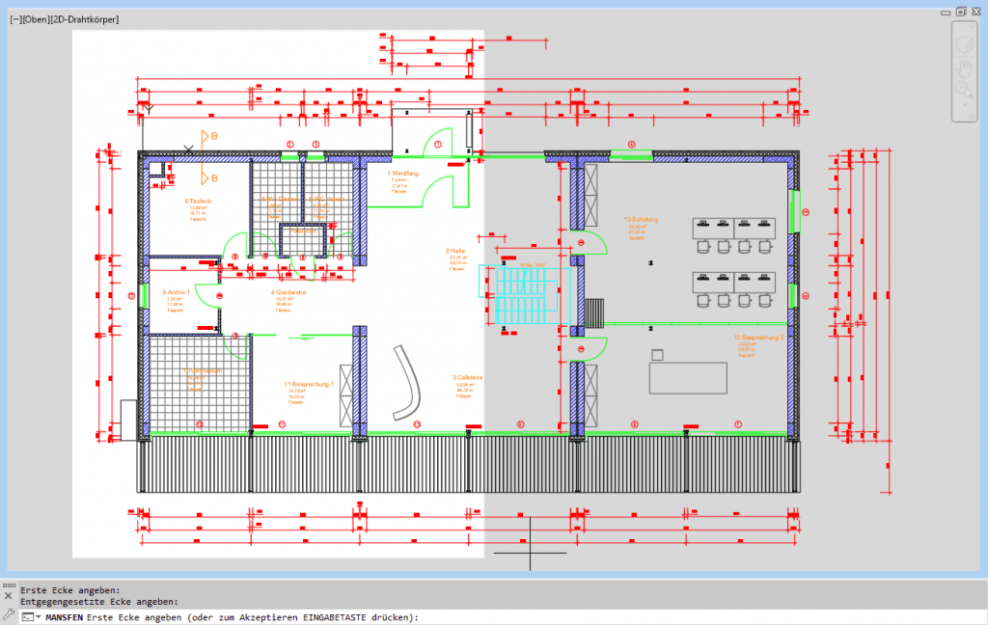Close the command line window
The image size is (988, 625).
point(9,596)
